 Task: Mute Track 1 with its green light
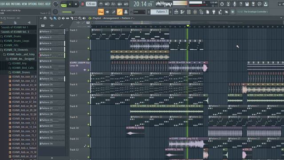(x=88, y=37)
